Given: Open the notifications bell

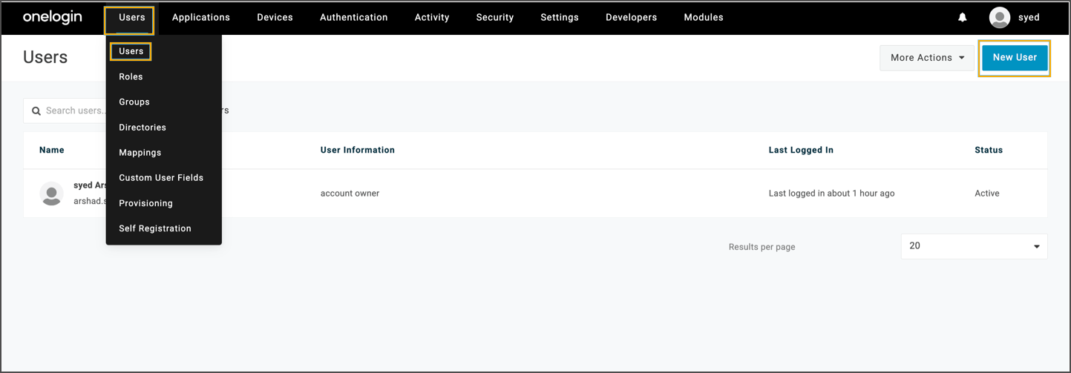Looking at the screenshot, I should tap(963, 17).
